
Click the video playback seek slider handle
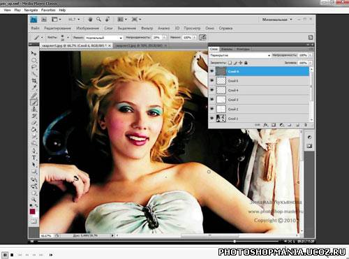pyautogui.click(x=235, y=242)
